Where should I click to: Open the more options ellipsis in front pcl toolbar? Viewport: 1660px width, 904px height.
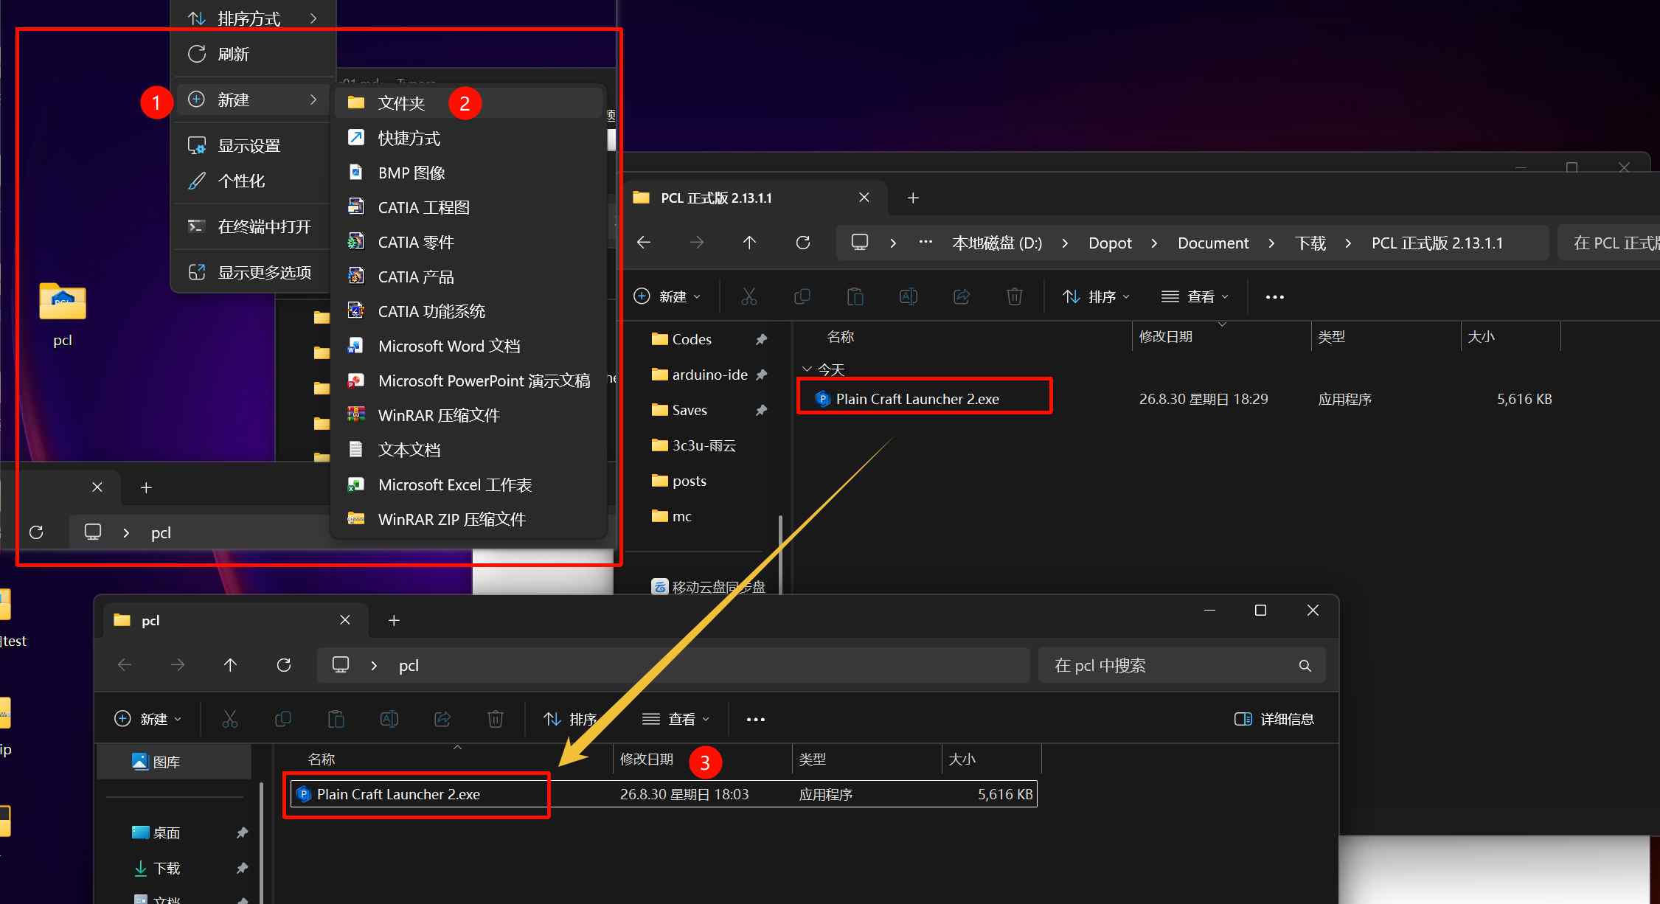[x=755, y=719]
